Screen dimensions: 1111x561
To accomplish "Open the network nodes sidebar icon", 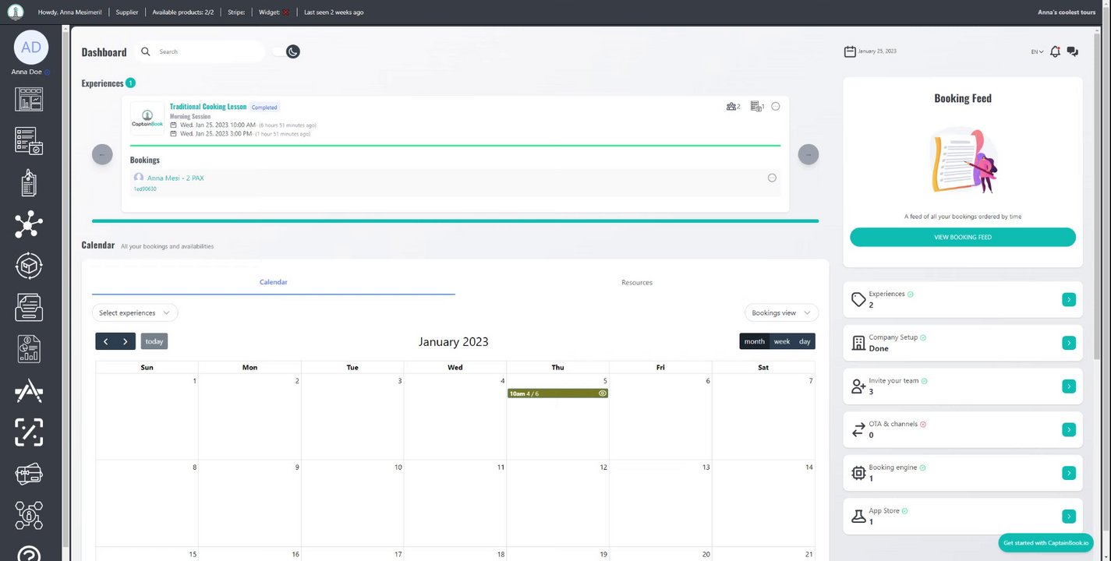I will pyautogui.click(x=29, y=224).
